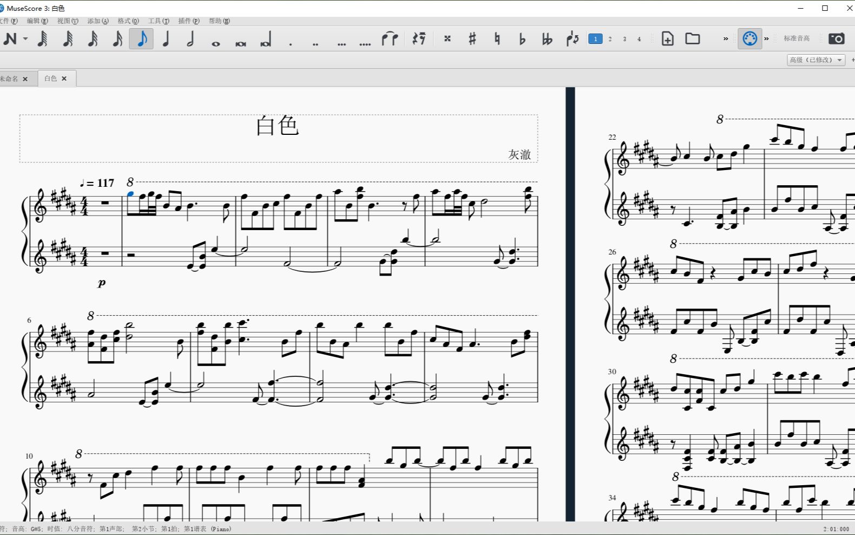
Task: Expand hidden file toolbar items chevron
Action: click(726, 39)
